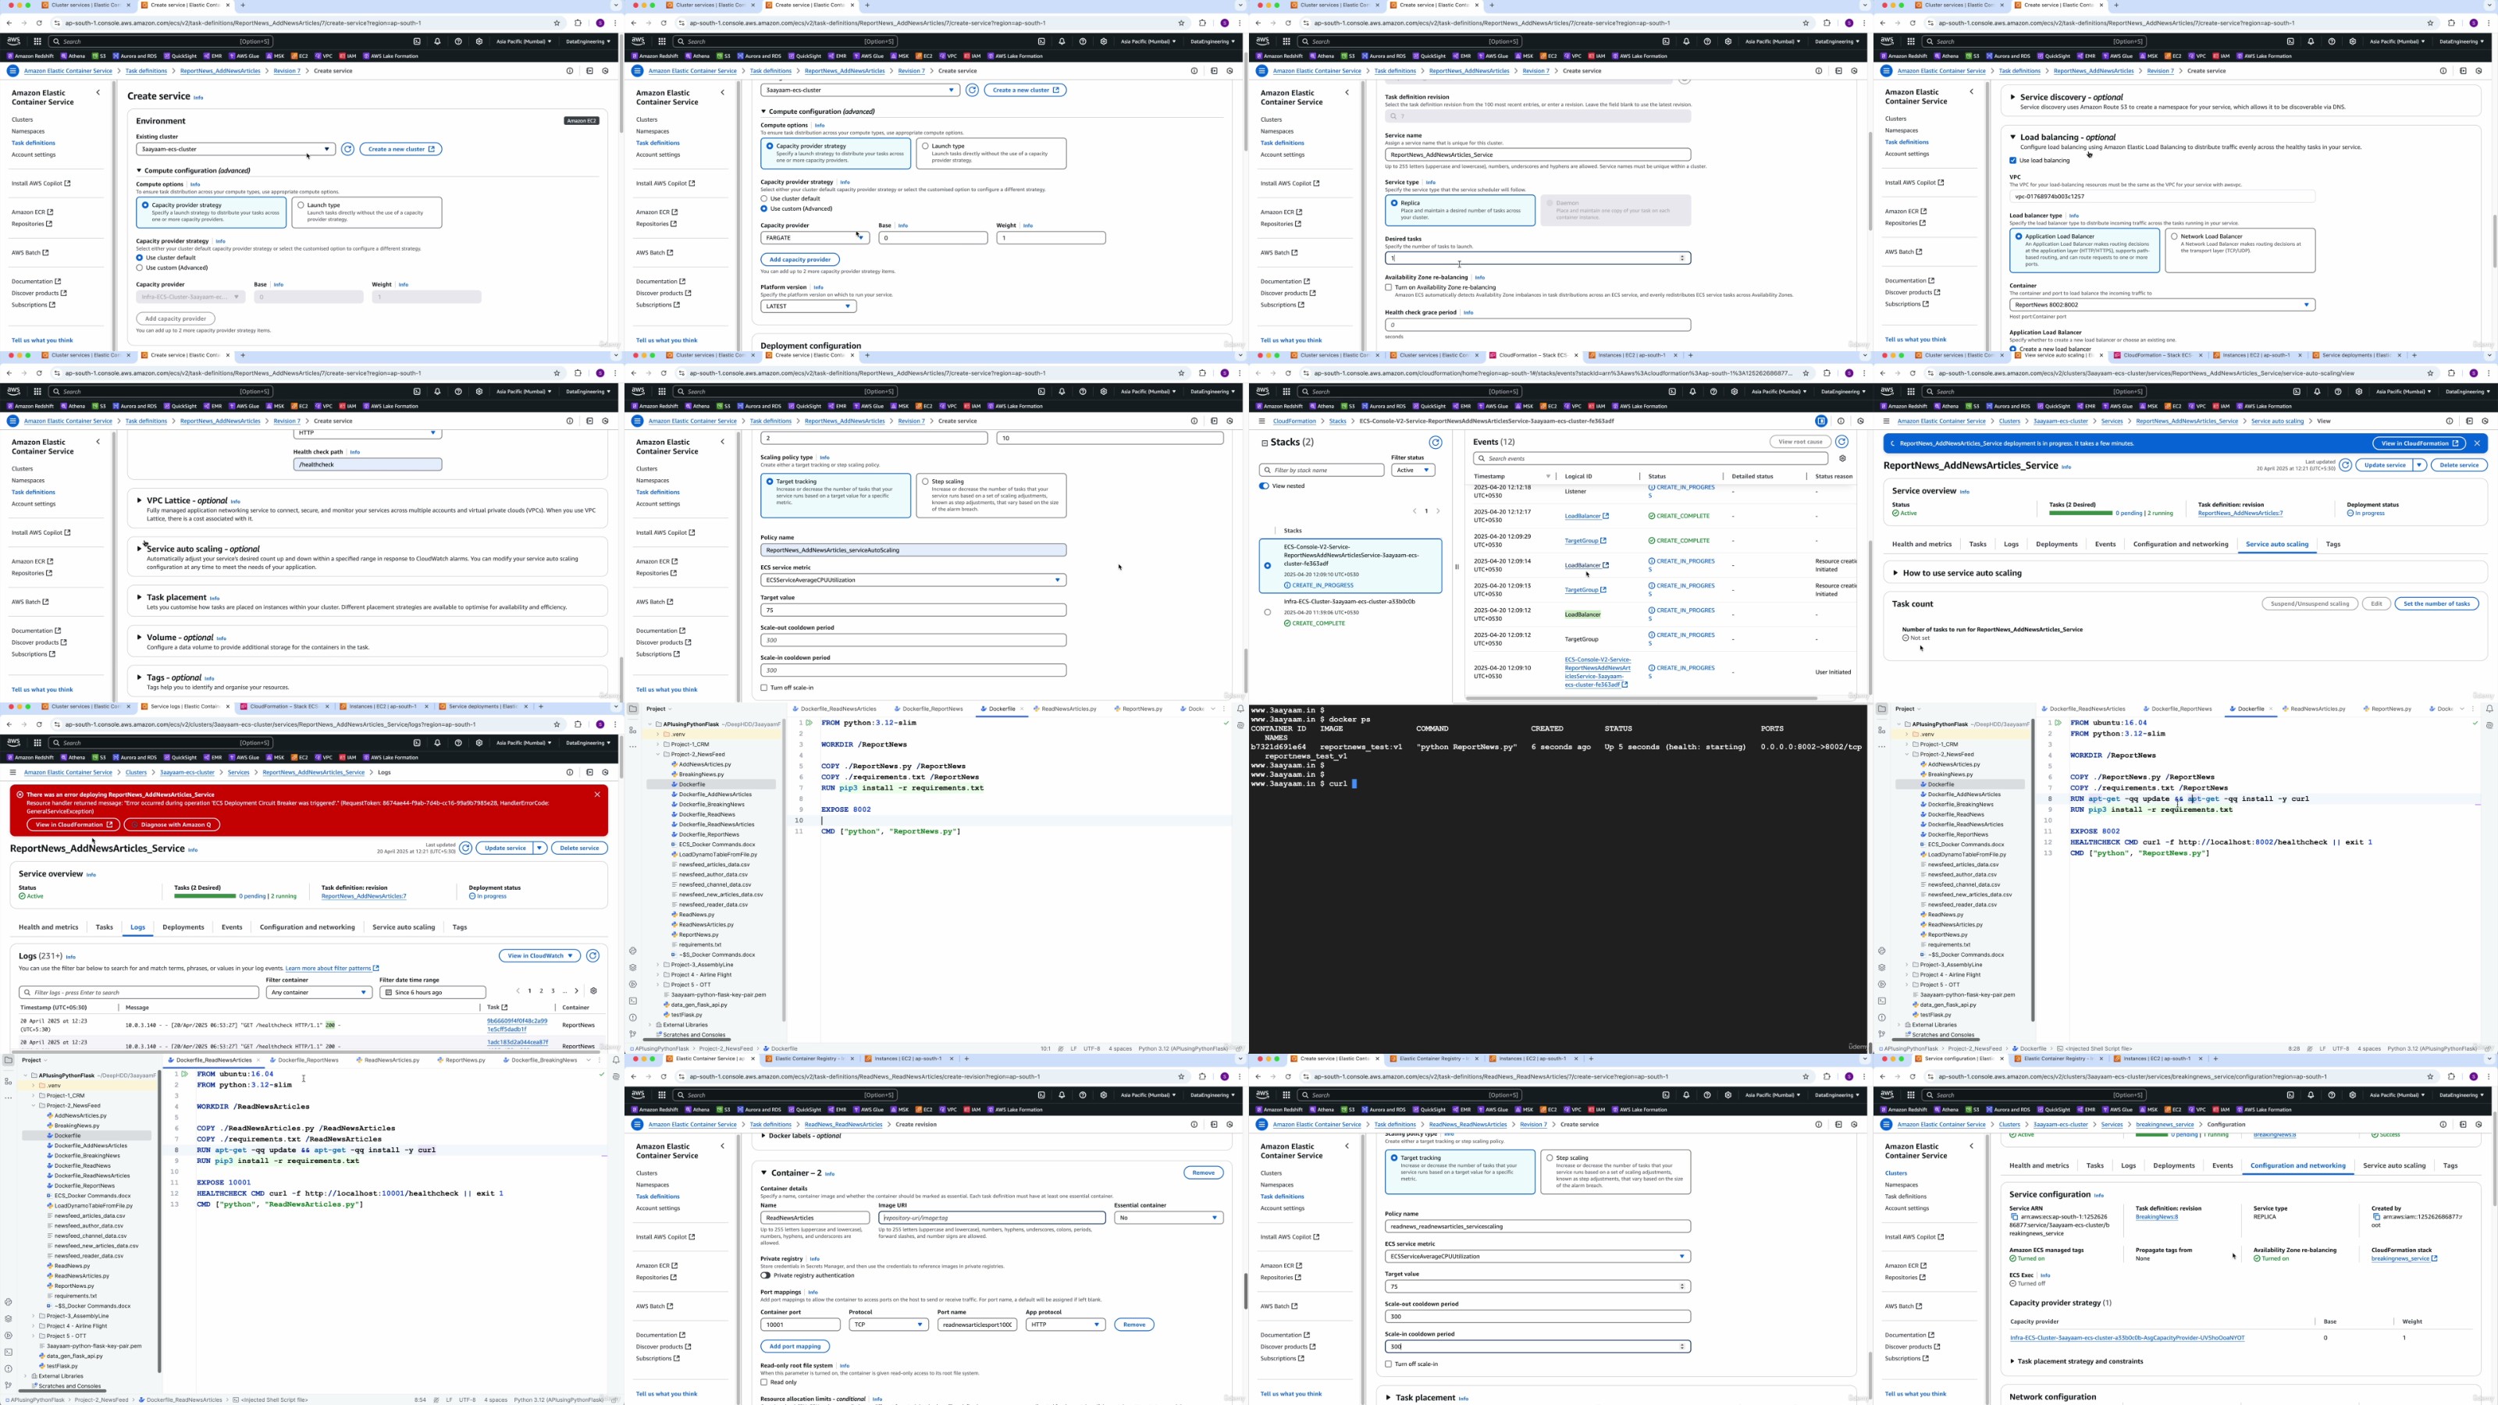Open Platform version LATEST dropdown
The image size is (2498, 1405).
point(809,307)
